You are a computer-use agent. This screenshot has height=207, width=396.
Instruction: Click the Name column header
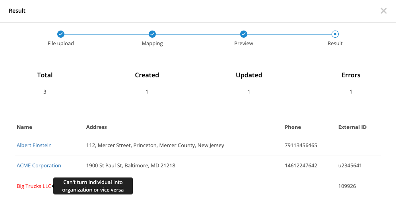(x=24, y=127)
